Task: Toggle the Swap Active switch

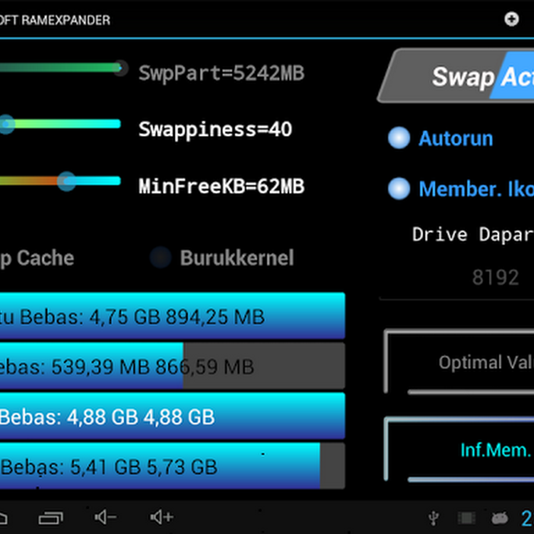Action: (x=456, y=75)
